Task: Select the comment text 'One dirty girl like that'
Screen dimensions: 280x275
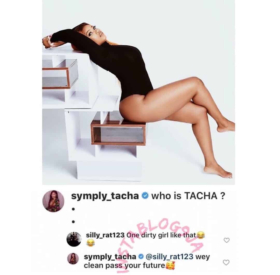Action: 161,235
